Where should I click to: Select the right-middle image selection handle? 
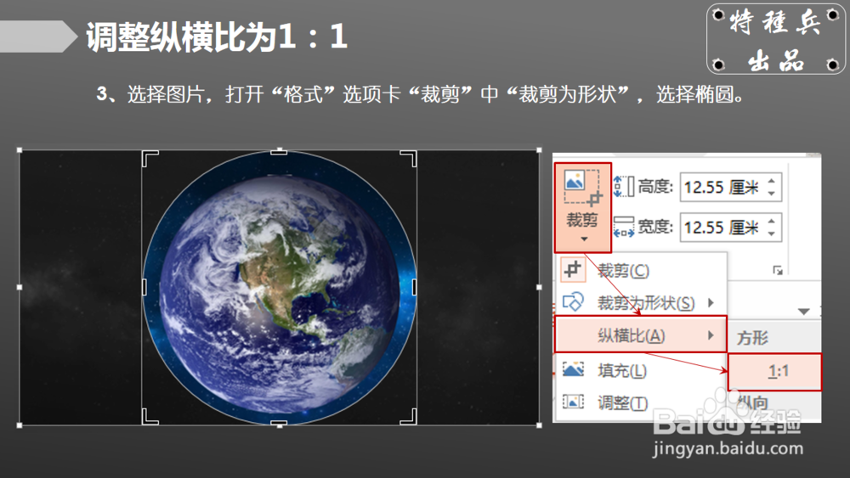coord(539,288)
